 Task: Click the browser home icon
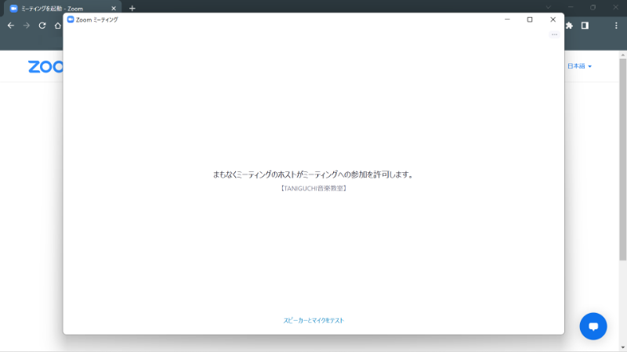click(x=57, y=25)
